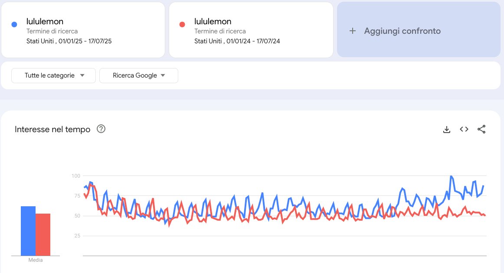The width and height of the screenshot is (504, 273).
Task: Click the date range 01/01/25 - 17/07/25 text
Action: pyautogui.click(x=85, y=41)
